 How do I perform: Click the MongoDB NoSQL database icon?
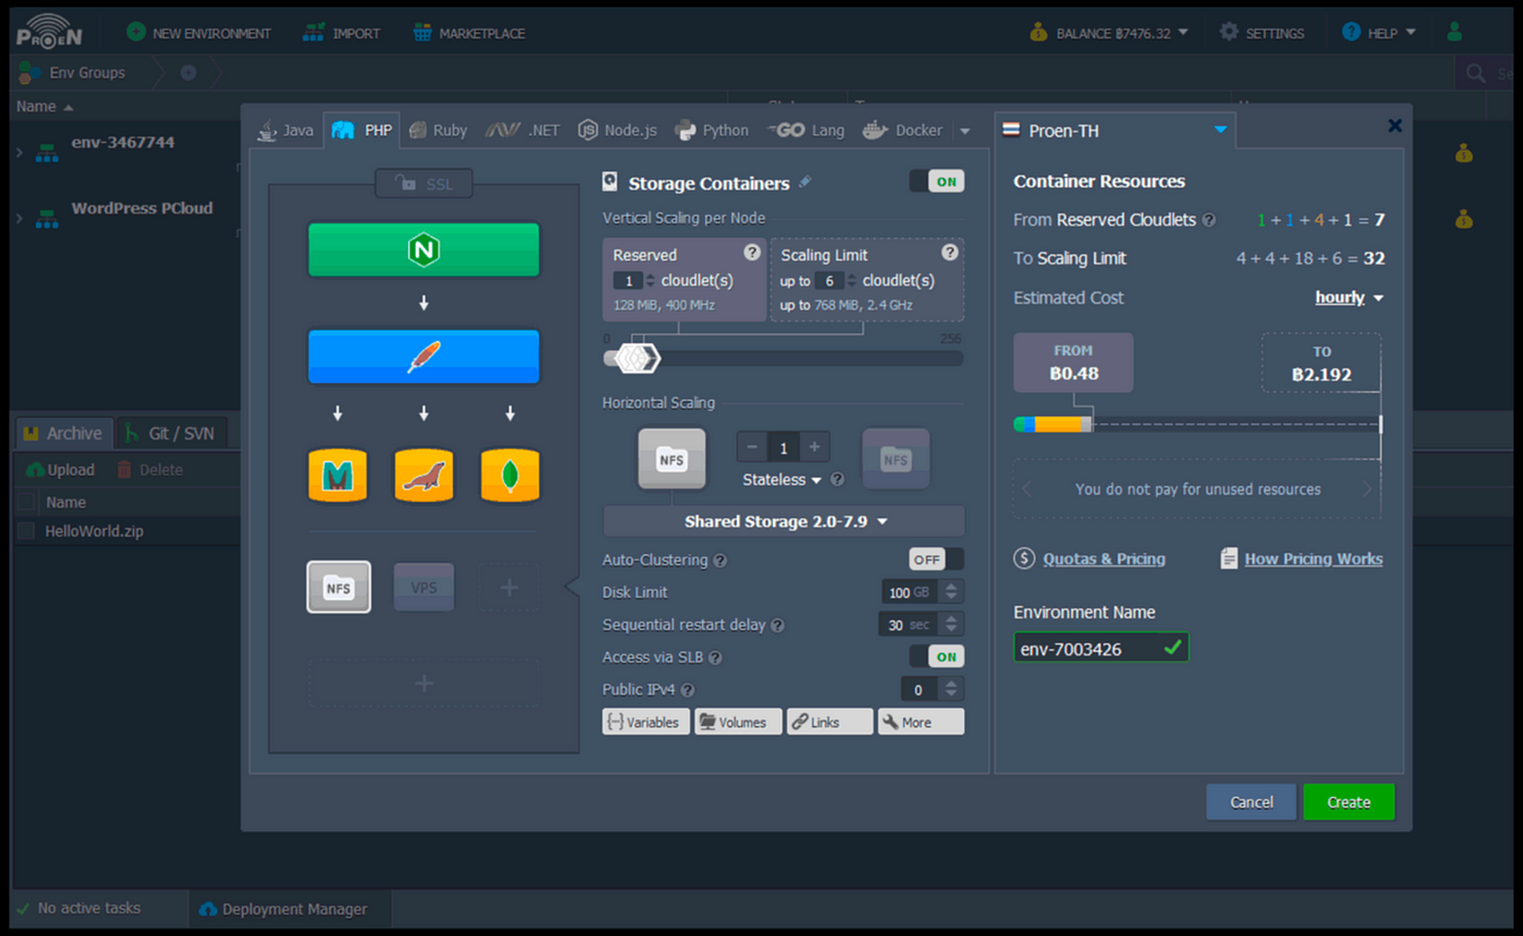click(509, 475)
